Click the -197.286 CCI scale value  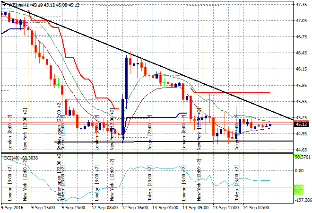pos(302,200)
